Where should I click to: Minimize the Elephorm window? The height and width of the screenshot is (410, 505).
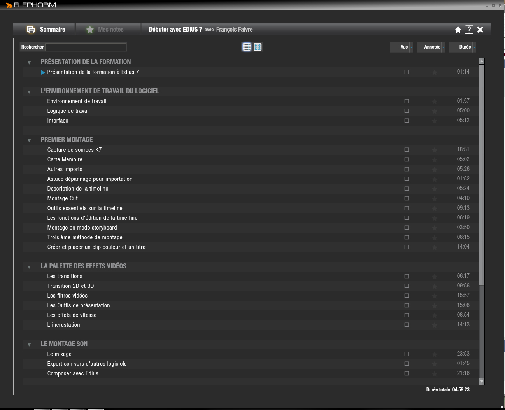pos(487,5)
